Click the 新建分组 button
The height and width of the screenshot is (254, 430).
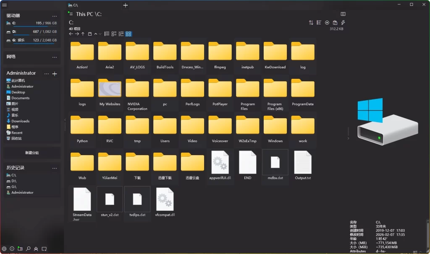tap(32, 153)
